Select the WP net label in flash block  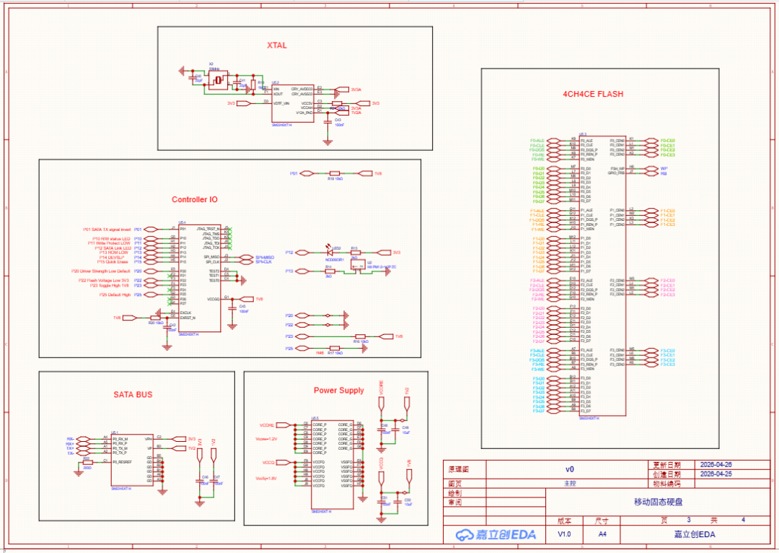click(664, 169)
